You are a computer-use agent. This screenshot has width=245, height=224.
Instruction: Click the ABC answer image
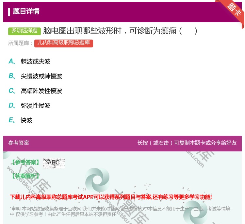[54, 163]
